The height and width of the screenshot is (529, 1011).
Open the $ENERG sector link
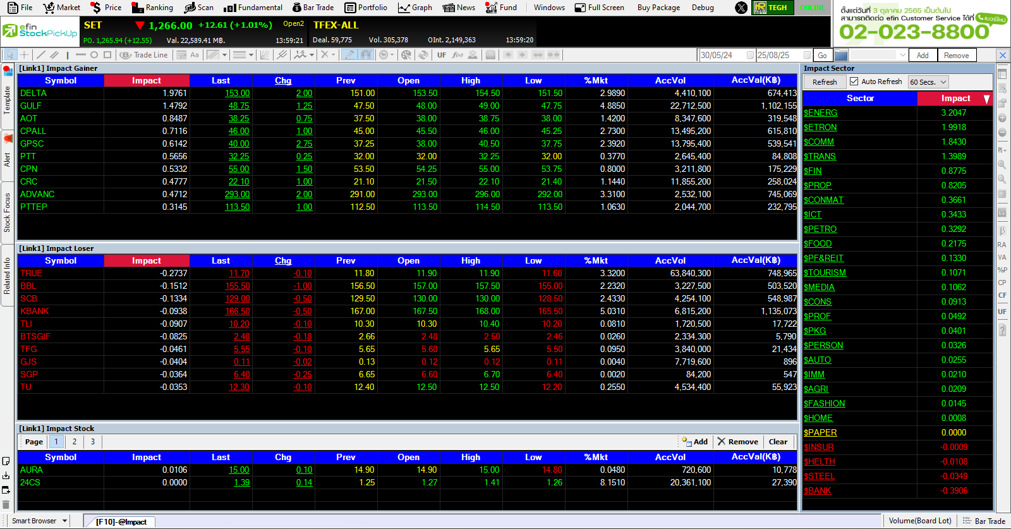tap(820, 112)
